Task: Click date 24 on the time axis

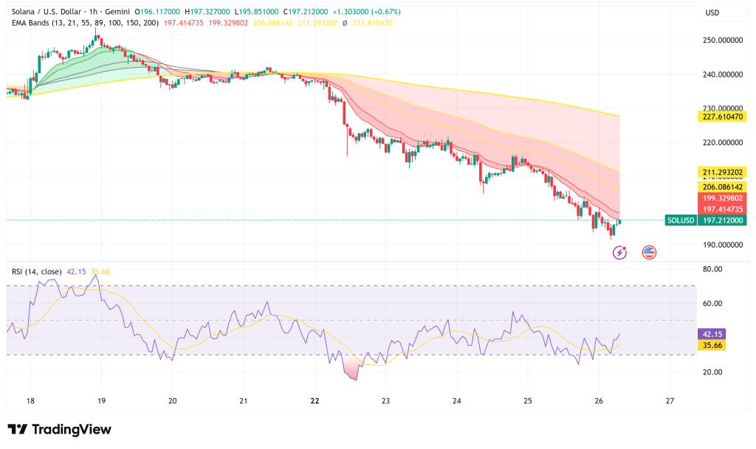Action: [456, 401]
